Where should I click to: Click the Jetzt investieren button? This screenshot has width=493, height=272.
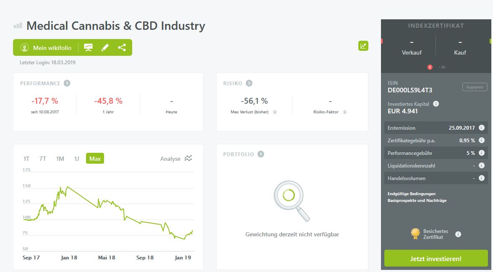pos(436,259)
